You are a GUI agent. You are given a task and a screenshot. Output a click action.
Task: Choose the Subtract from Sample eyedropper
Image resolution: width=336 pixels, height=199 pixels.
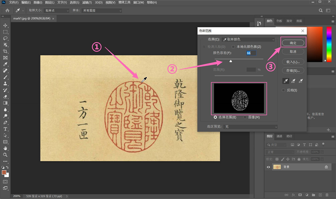click(301, 81)
